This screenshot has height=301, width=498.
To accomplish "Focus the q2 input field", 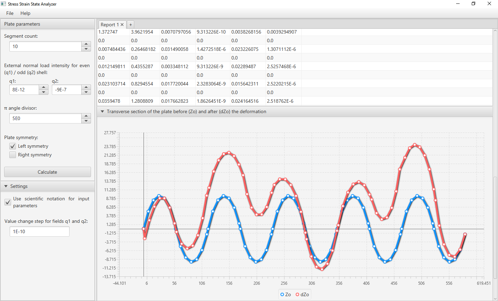I will (67, 90).
